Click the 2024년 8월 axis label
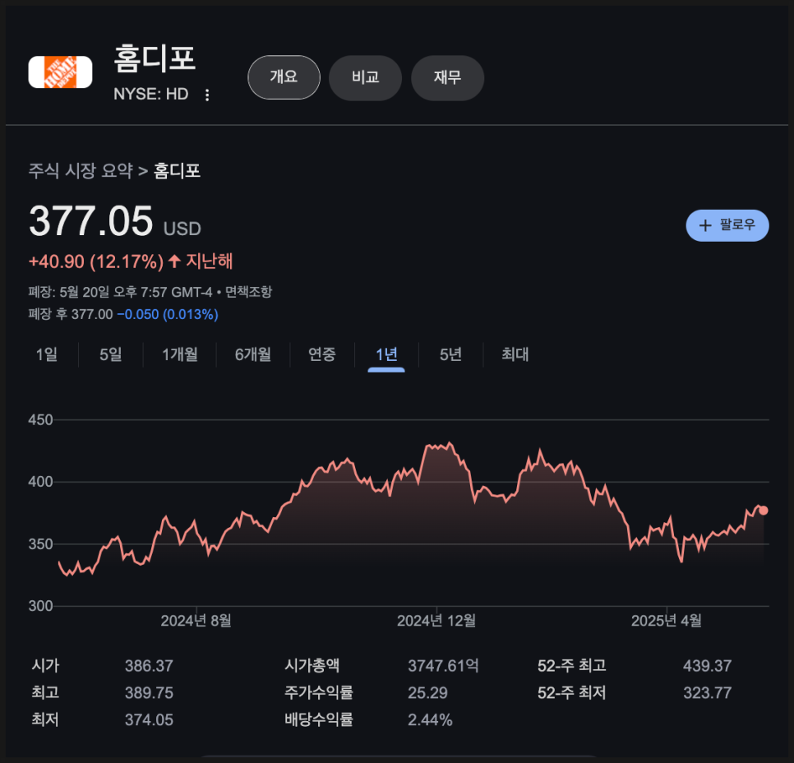 196,621
